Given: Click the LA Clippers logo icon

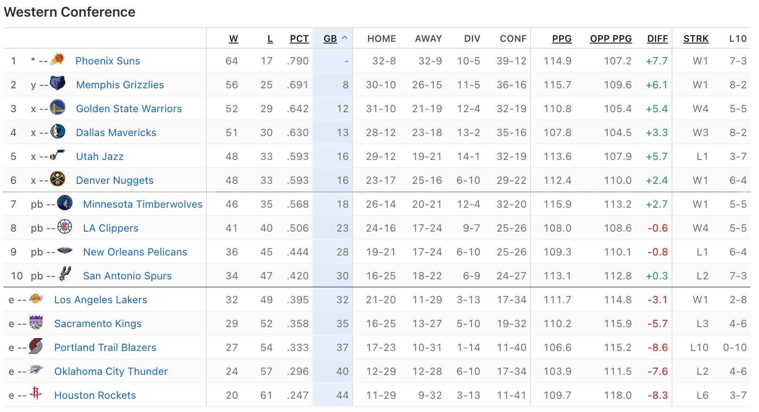Looking at the screenshot, I should pos(65,226).
